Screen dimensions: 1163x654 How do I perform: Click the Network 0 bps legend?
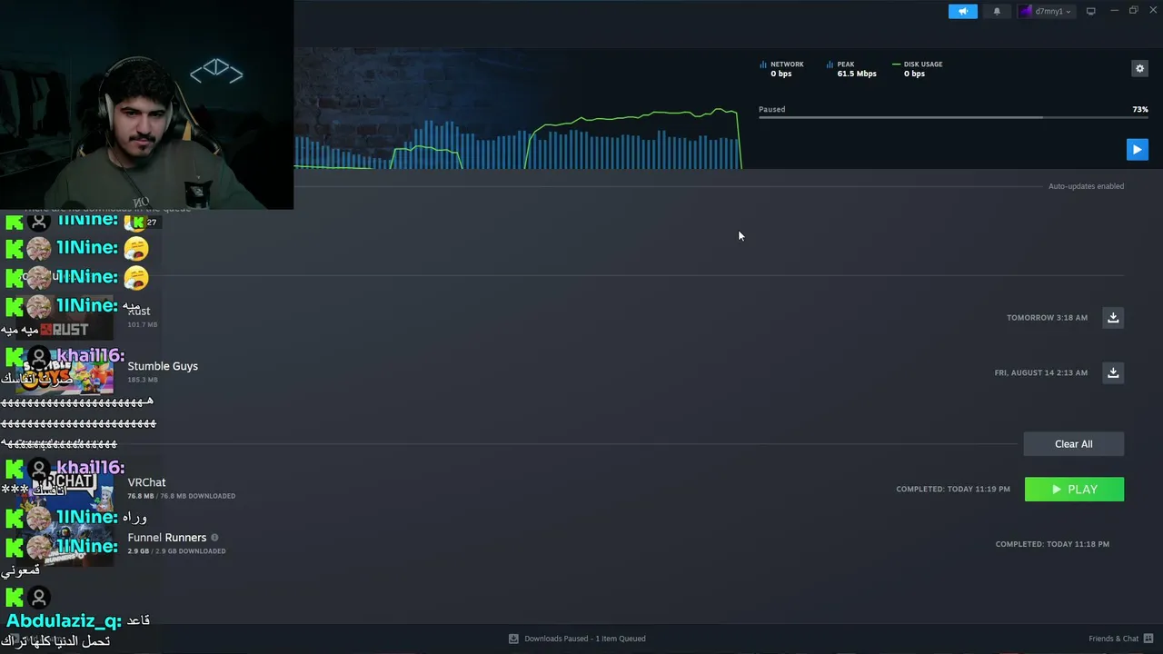(x=781, y=69)
